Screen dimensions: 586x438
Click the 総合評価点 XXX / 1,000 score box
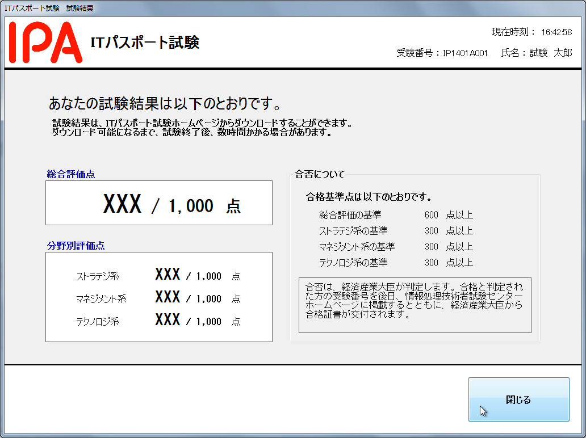(x=159, y=203)
